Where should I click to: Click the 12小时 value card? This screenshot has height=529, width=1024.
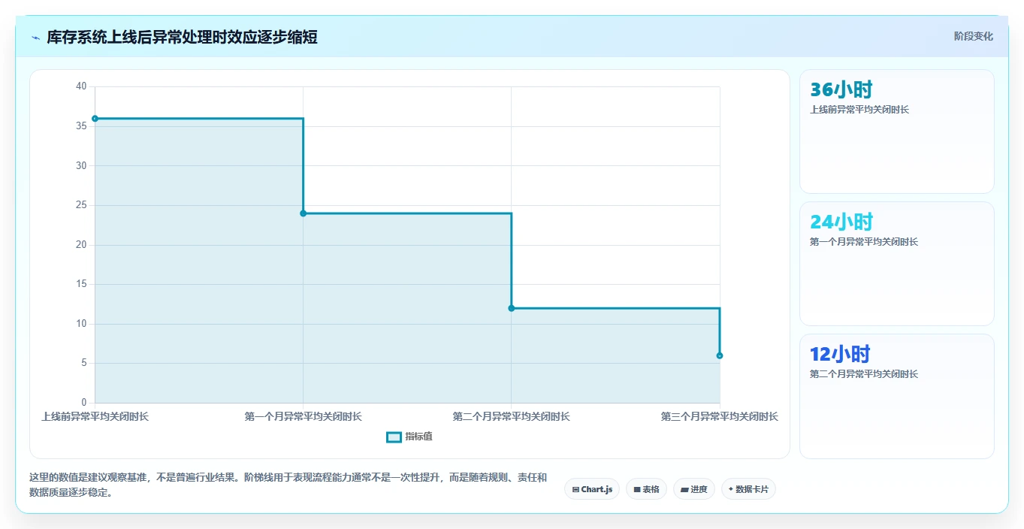897,396
